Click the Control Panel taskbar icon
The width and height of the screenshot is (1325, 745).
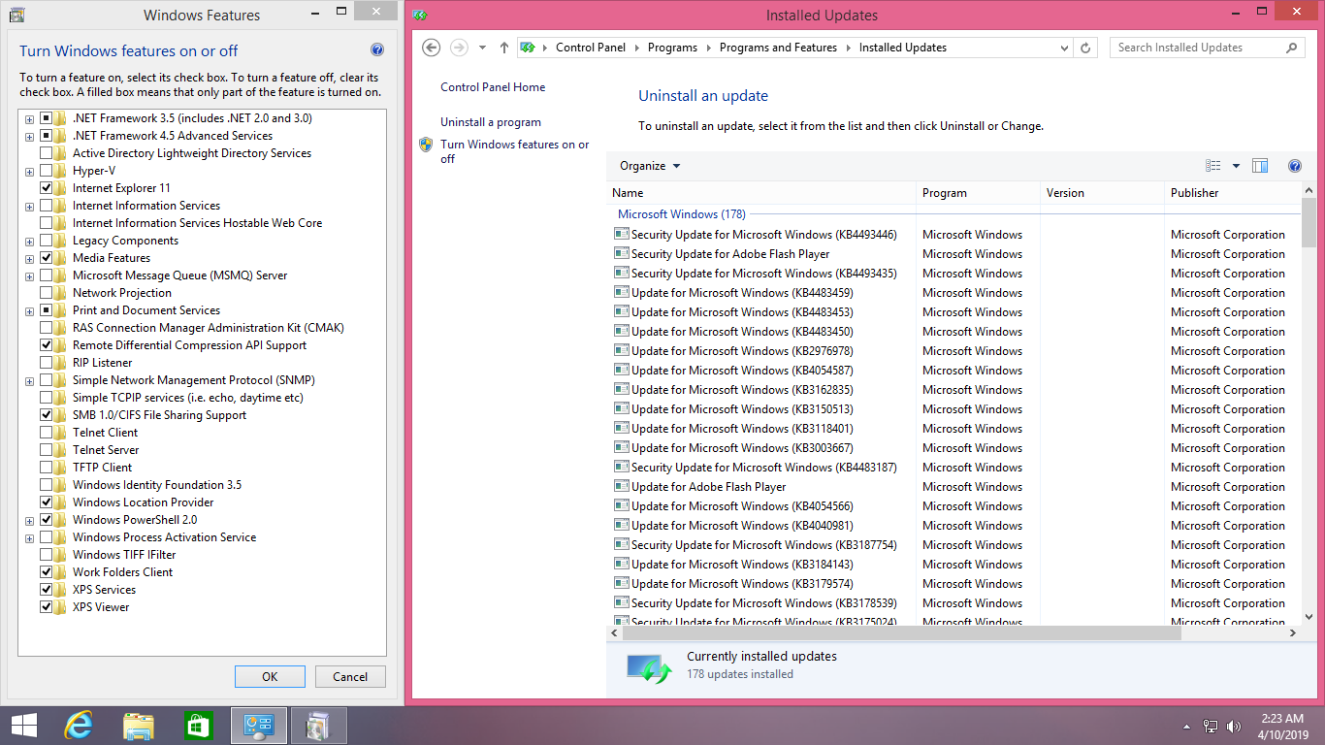click(x=259, y=725)
